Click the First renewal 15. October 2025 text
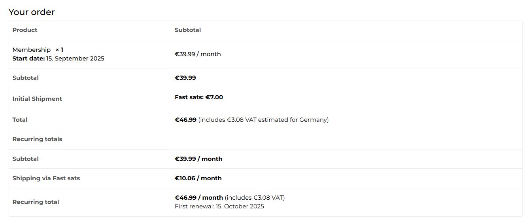527x223 pixels. point(219,206)
